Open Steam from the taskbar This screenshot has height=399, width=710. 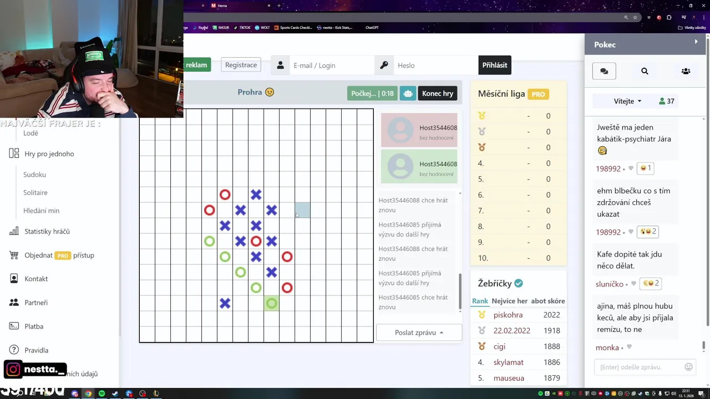(115, 394)
